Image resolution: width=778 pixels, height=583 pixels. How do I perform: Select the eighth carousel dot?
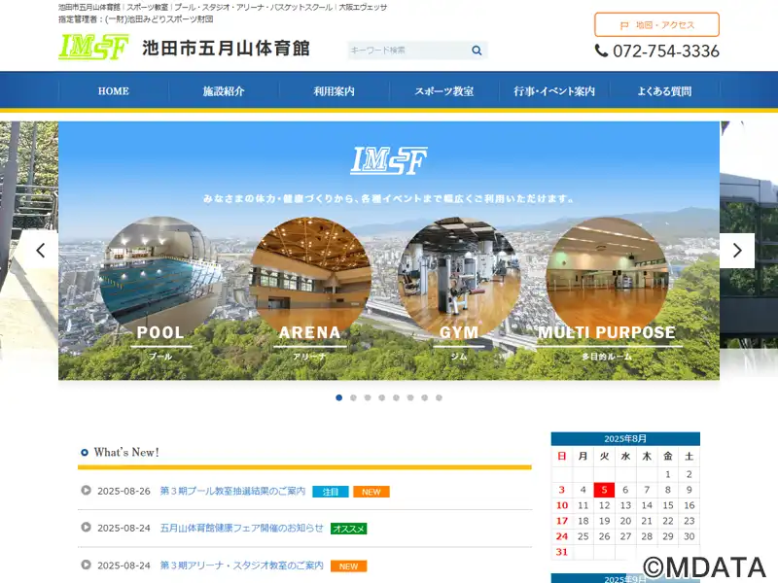pos(440,397)
